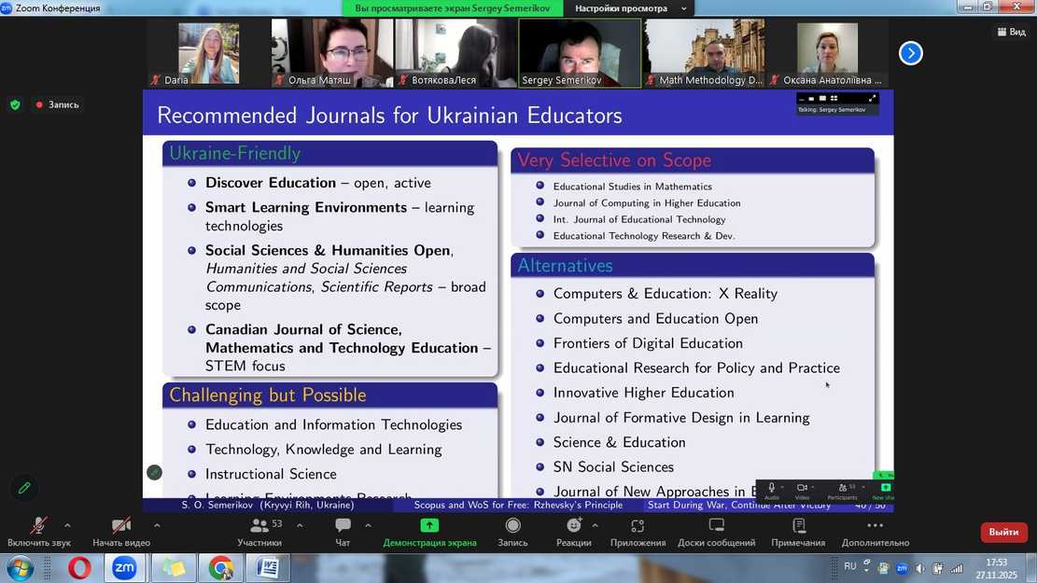Image resolution: width=1037 pixels, height=583 pixels.
Task: Click the Запись record icon
Action: (512, 527)
